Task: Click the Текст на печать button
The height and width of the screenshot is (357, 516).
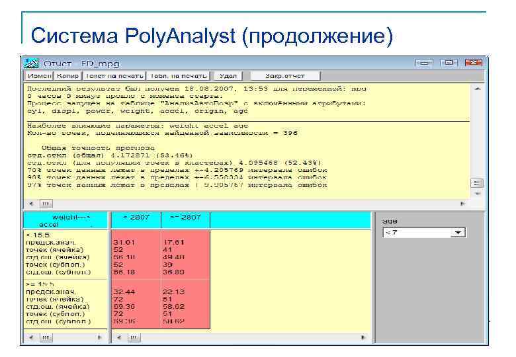Action: pos(114,76)
